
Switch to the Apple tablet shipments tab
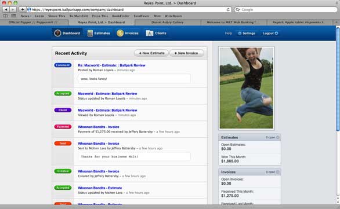click(299, 22)
